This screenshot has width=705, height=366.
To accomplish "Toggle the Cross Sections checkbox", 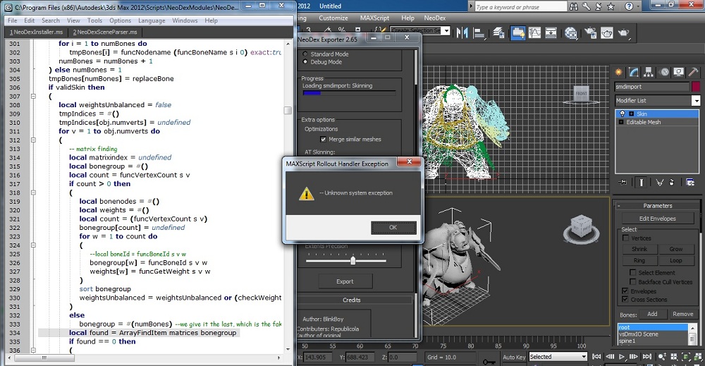I will pyautogui.click(x=625, y=300).
